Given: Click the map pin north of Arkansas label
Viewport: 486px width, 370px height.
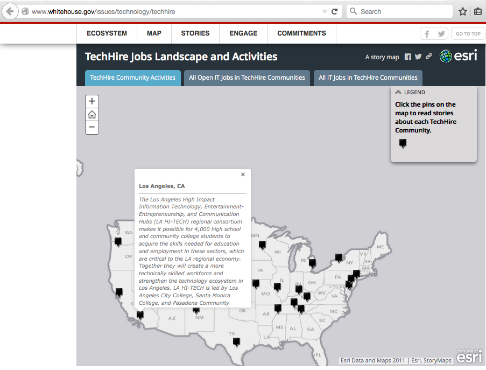Looking at the screenshot, I should [278, 309].
